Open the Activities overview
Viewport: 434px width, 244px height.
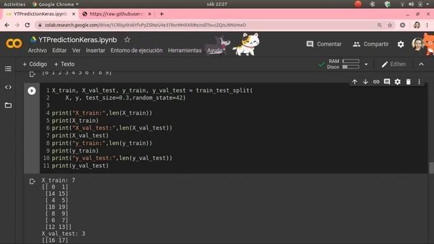point(14,4)
